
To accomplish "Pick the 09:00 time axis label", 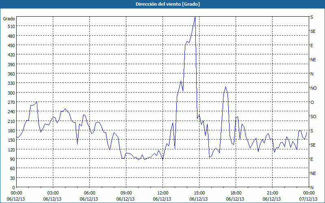I will pos(126,193).
